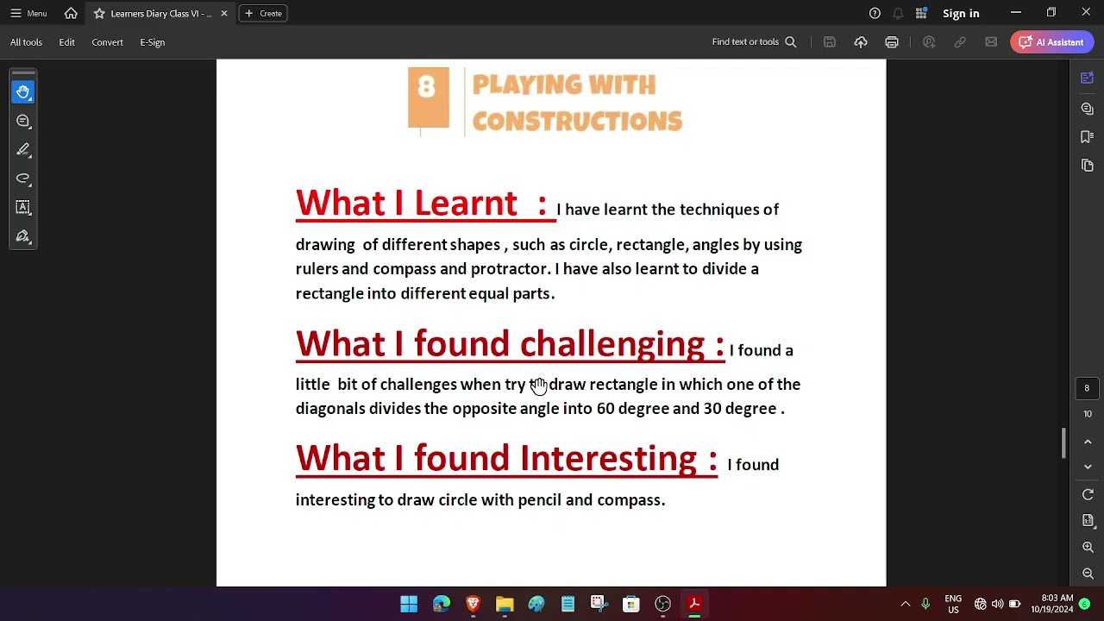The image size is (1104, 621).
Task: Select the Add comment tool
Action: point(22,121)
